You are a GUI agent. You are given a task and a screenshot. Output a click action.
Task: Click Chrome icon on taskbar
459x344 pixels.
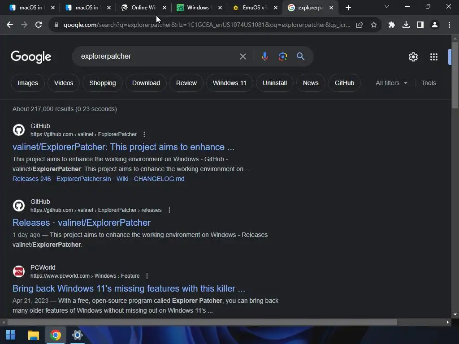[56, 335]
